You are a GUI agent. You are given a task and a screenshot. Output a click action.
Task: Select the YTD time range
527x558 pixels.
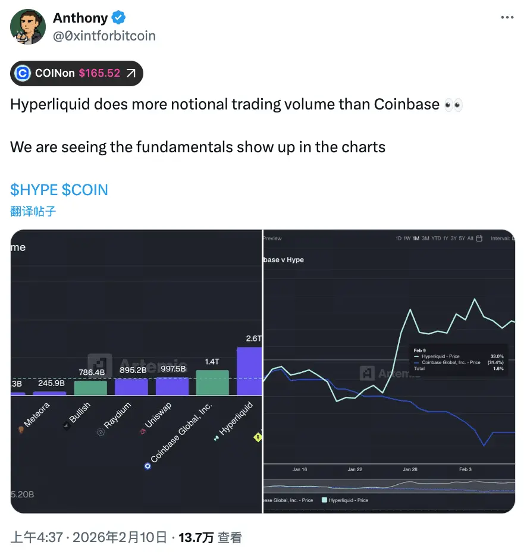coord(436,239)
